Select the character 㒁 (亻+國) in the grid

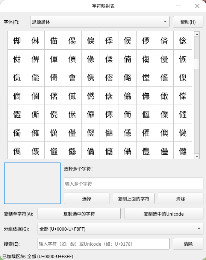coord(35,96)
